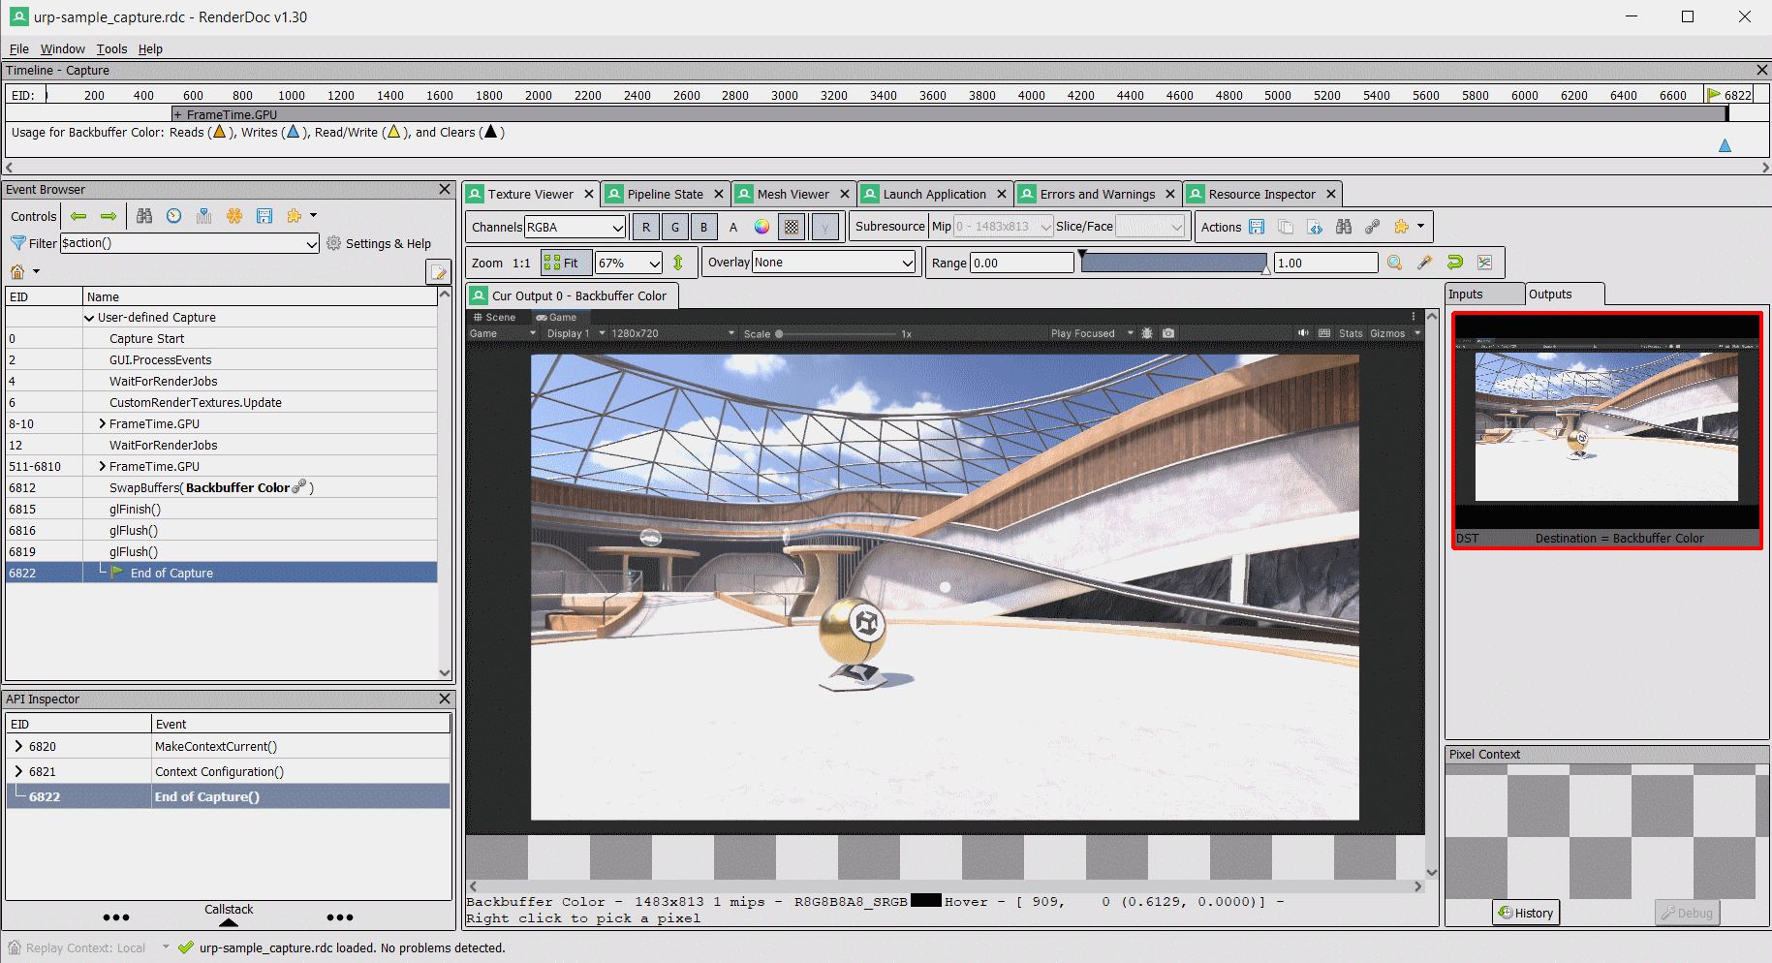Open the timeline clock icon in Event Browser controls
1772x963 pixels.
tap(173, 215)
